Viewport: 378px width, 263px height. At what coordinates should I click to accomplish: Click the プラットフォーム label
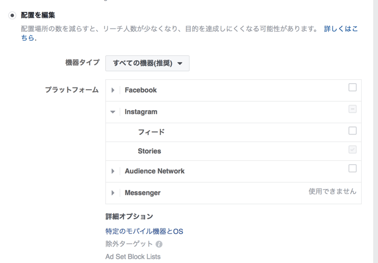(x=72, y=90)
